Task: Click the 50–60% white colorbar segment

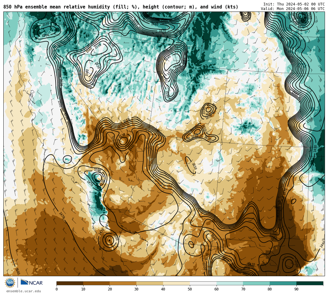Action: tap(203, 283)
